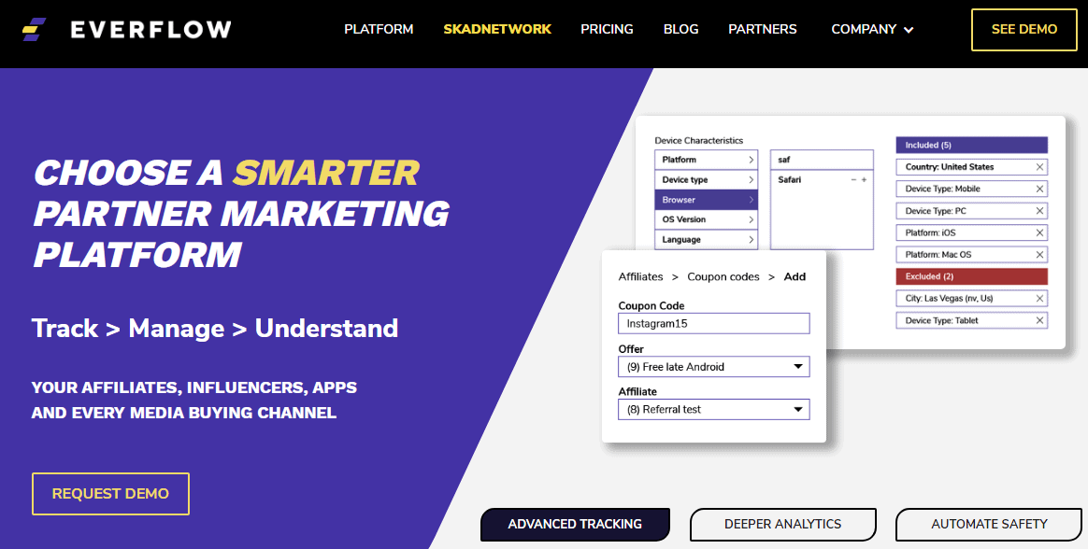This screenshot has height=549, width=1088.
Task: Open the Partners page
Action: (x=763, y=29)
